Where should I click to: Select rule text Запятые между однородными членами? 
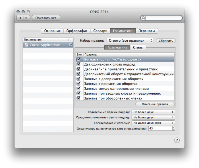[x=117, y=88]
